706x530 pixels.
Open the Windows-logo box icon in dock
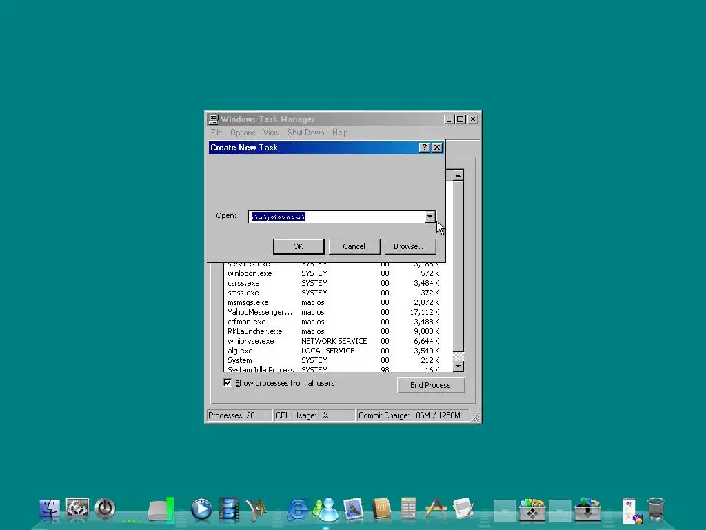tap(532, 510)
